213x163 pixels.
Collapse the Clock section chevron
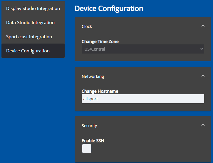(x=203, y=26)
